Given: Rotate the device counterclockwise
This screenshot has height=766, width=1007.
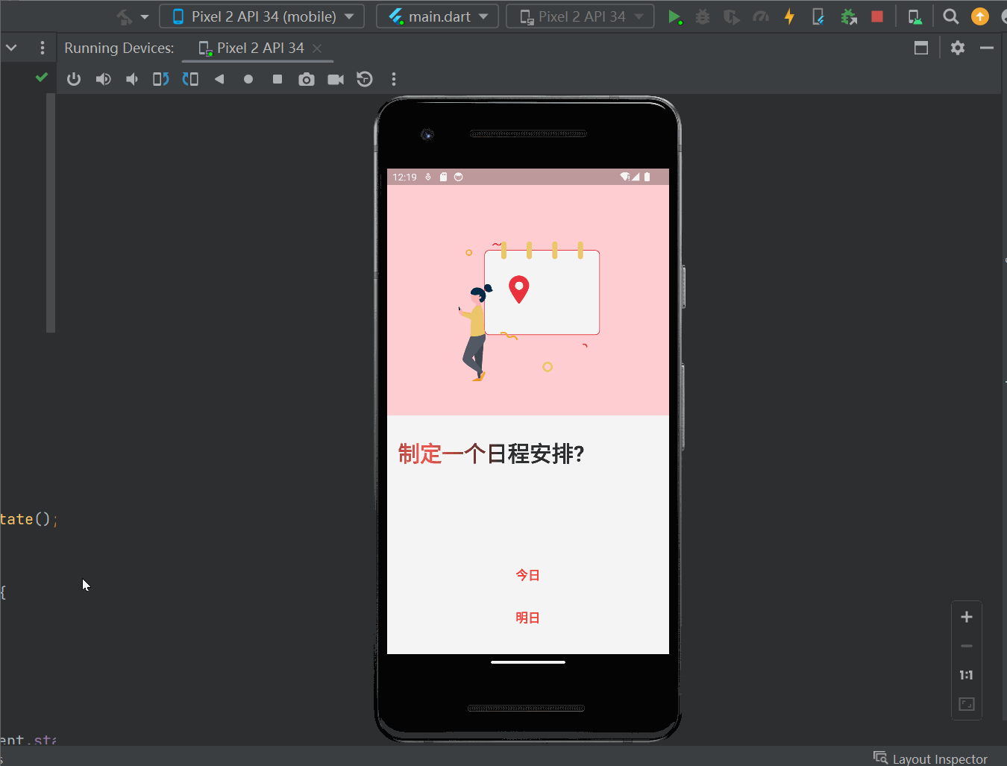Looking at the screenshot, I should tap(160, 79).
